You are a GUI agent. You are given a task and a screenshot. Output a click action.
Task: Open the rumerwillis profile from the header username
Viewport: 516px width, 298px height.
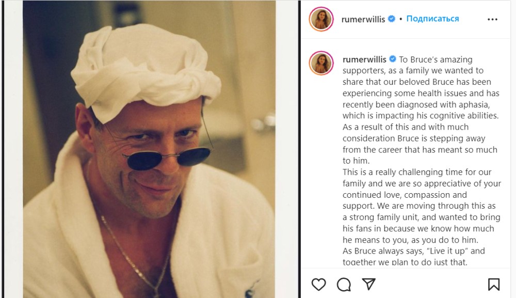tap(363, 19)
